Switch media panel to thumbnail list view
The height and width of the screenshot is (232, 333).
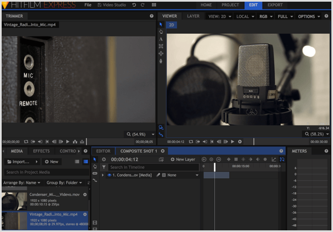click(86, 162)
